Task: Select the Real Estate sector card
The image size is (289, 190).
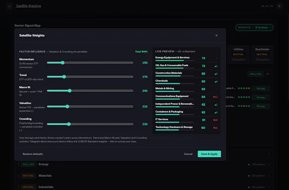Action: click(x=262, y=55)
